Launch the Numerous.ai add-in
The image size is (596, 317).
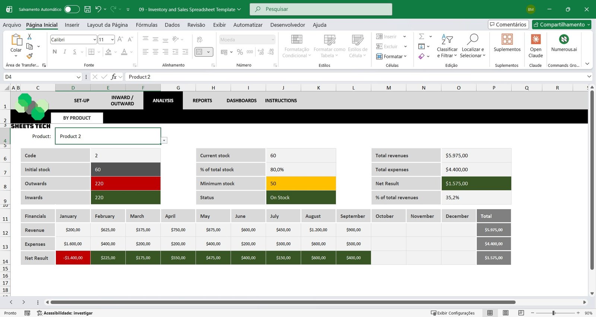[x=564, y=43]
